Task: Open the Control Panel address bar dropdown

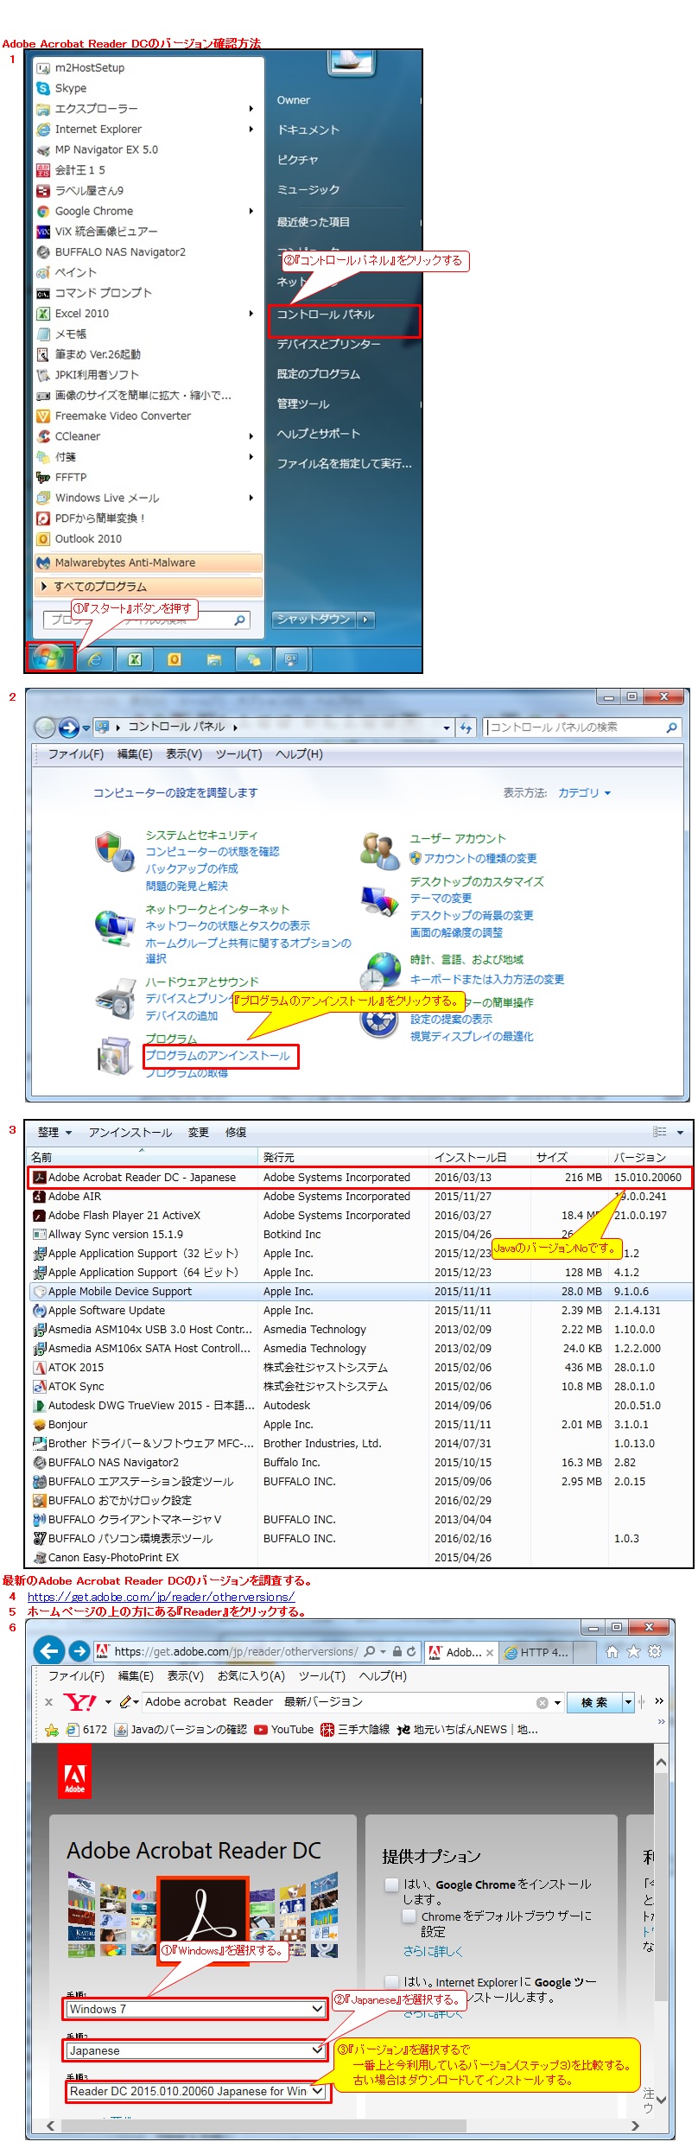Action: (447, 728)
